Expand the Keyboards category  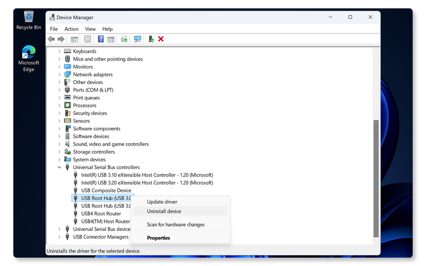click(x=60, y=52)
